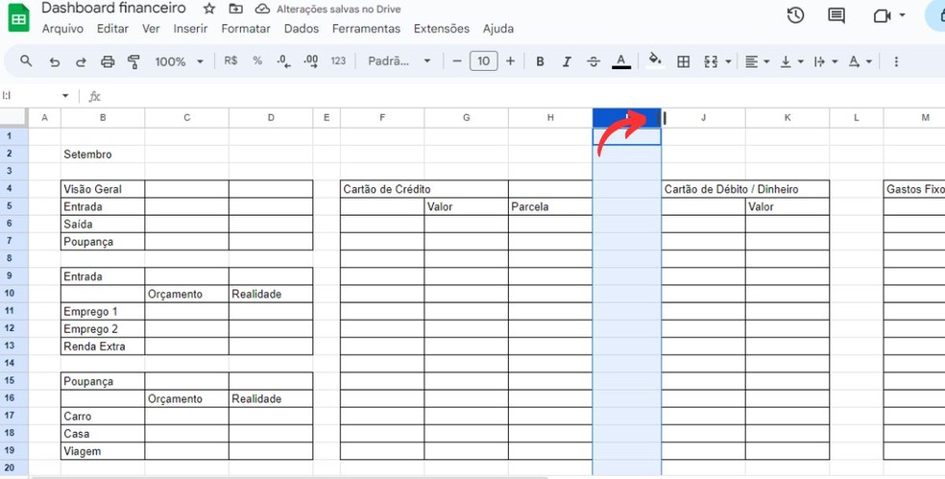This screenshot has width=945, height=479.
Task: Open version history clock icon
Action: point(795,15)
